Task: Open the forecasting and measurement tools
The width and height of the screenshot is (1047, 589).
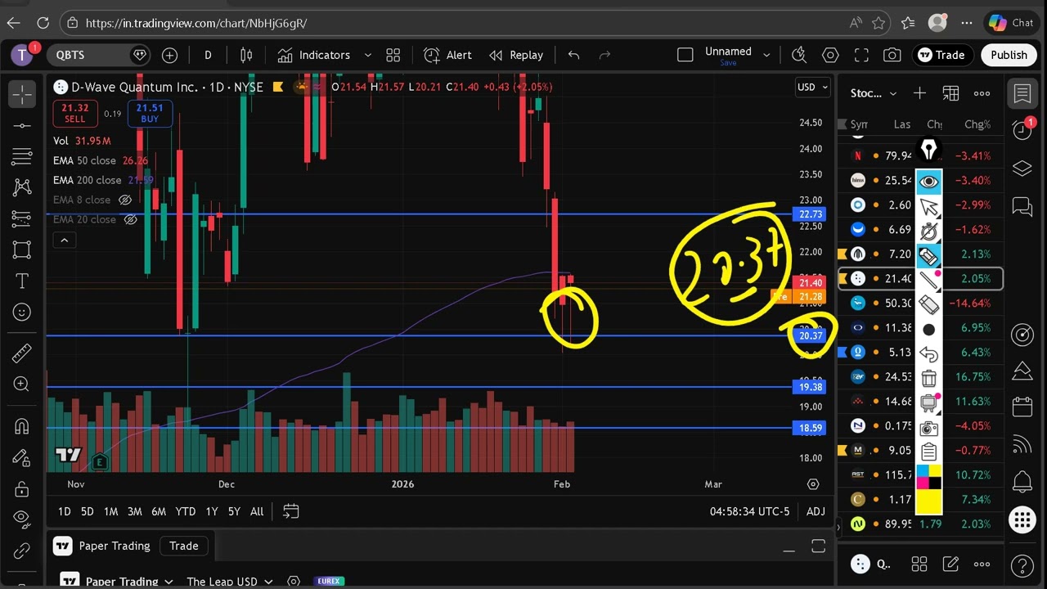Action: (x=22, y=218)
